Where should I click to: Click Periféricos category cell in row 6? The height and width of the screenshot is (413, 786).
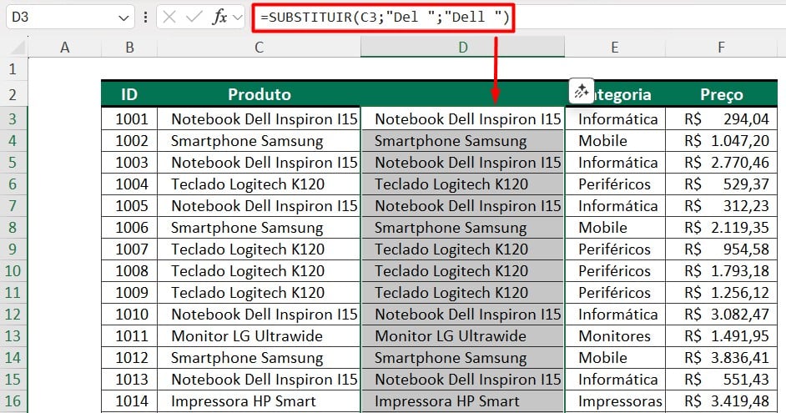pyautogui.click(x=615, y=184)
